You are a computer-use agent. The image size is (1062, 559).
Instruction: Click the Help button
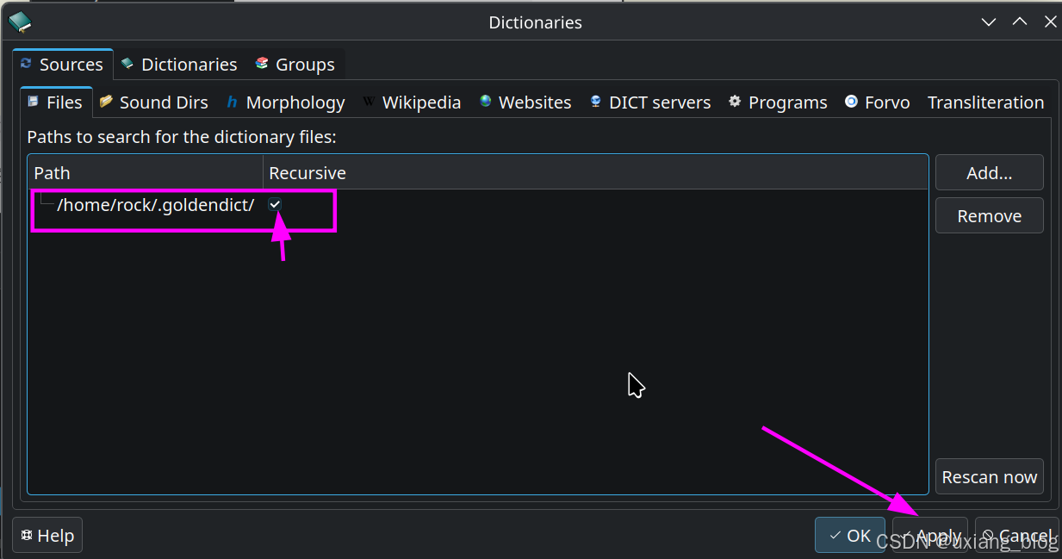click(x=47, y=536)
